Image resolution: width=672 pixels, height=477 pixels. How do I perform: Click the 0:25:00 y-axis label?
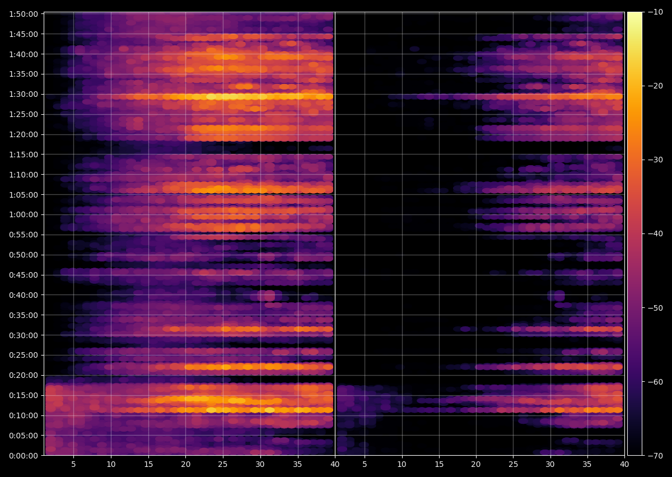tap(24, 355)
